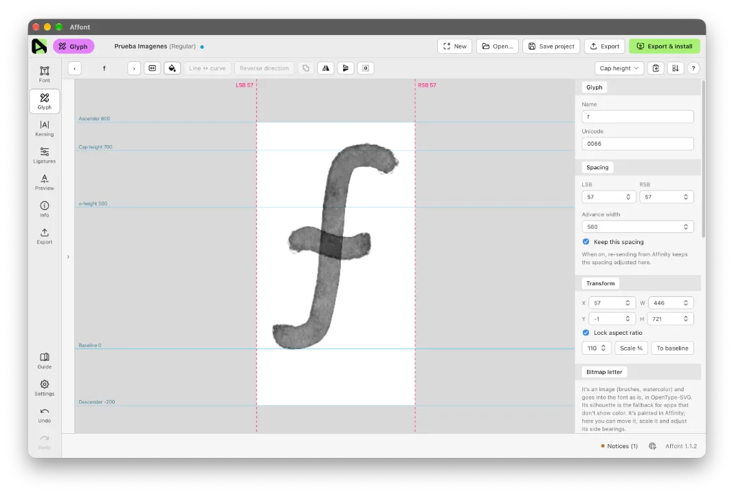The height and width of the screenshot is (495, 734).
Task: Open the Font section in the sidebar
Action: [x=45, y=74]
